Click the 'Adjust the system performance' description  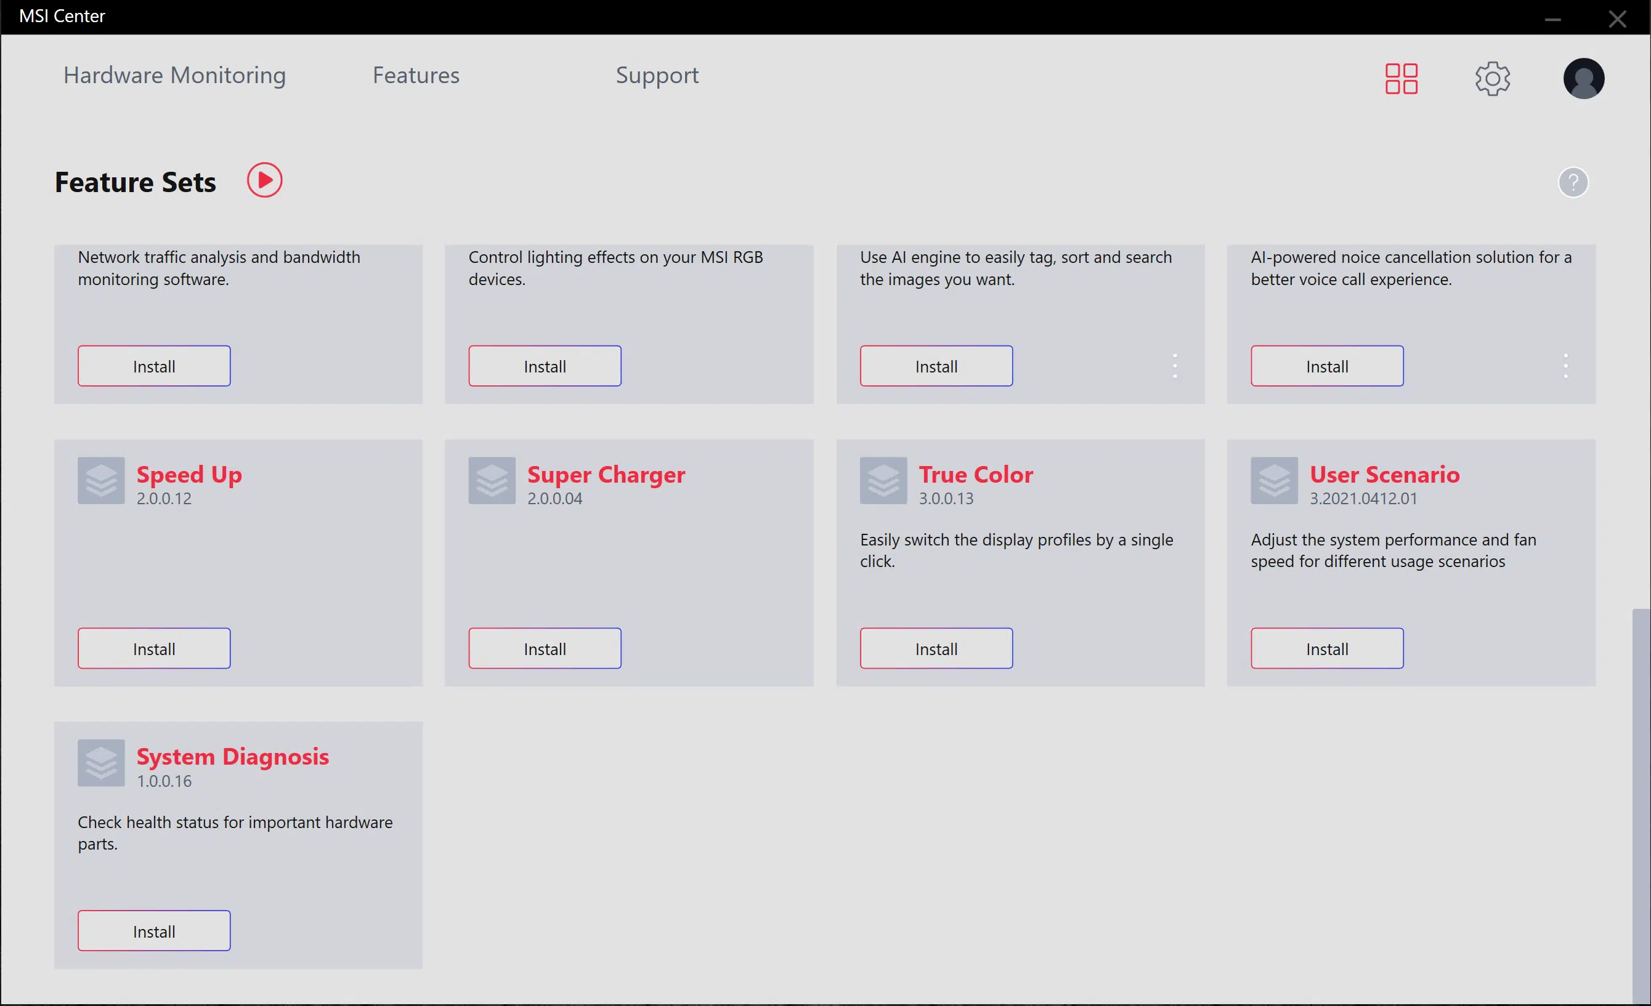[1393, 550]
